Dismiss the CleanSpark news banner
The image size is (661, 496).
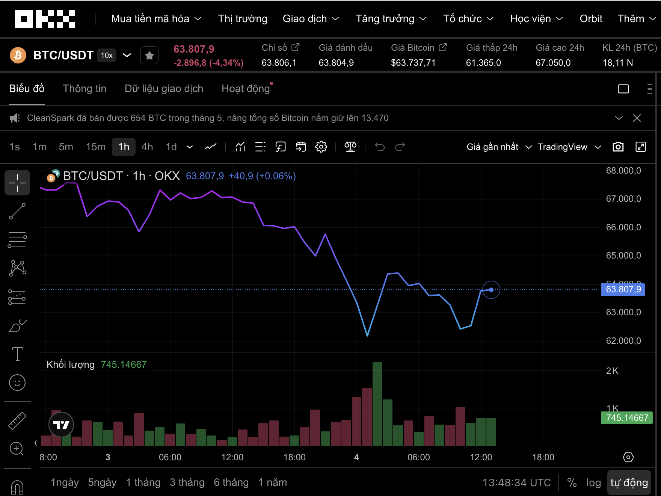(637, 118)
